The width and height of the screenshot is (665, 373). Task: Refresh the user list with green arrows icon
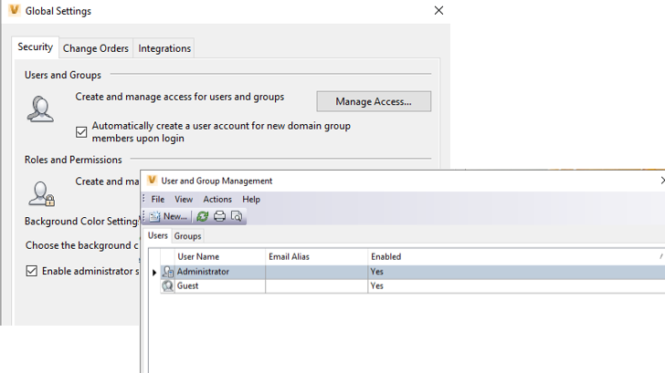pyautogui.click(x=202, y=216)
